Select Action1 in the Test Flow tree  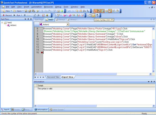click(13, 25)
